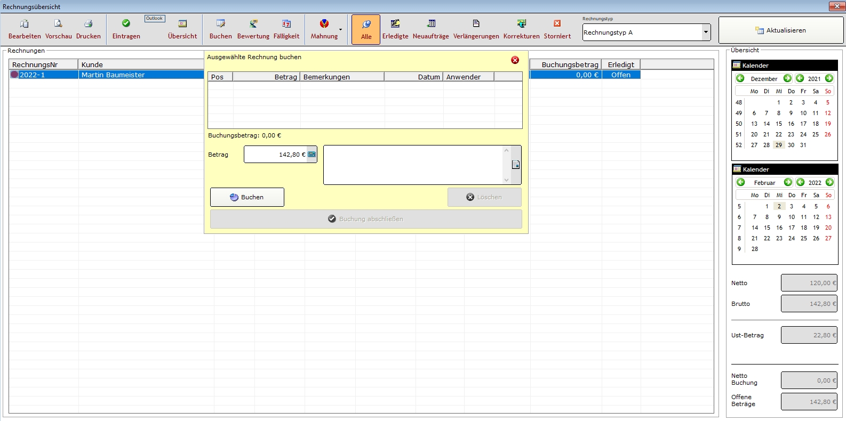Show Storniert cancelled invoices
The image size is (846, 421).
tap(557, 29)
